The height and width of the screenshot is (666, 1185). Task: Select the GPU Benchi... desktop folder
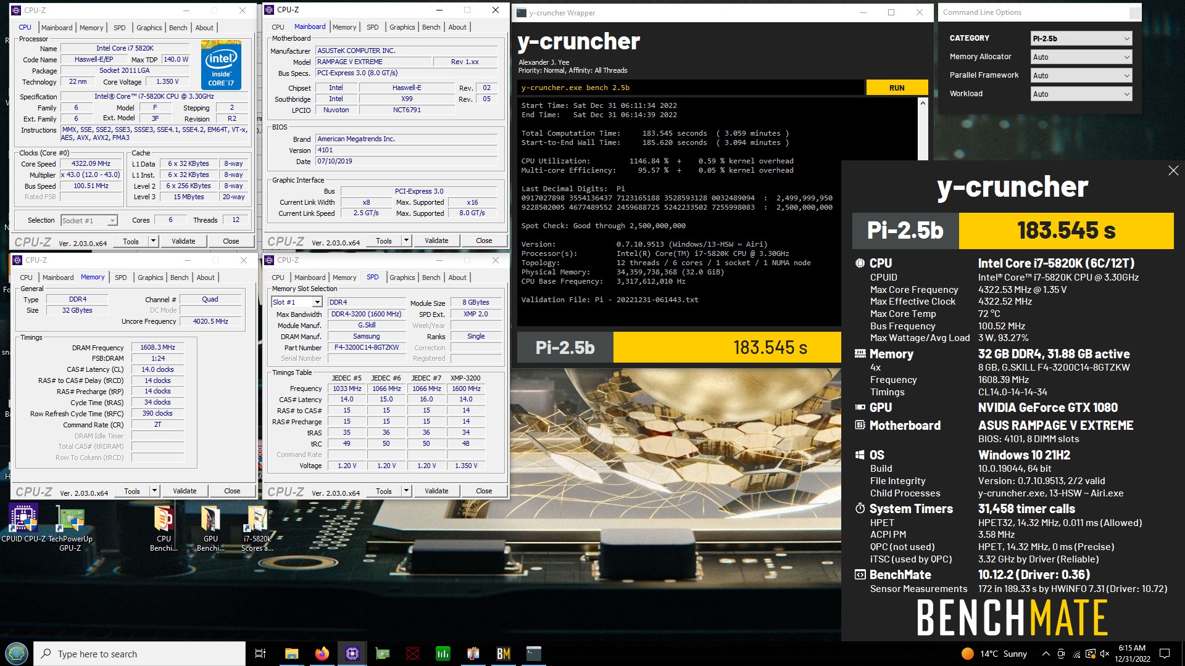210,528
